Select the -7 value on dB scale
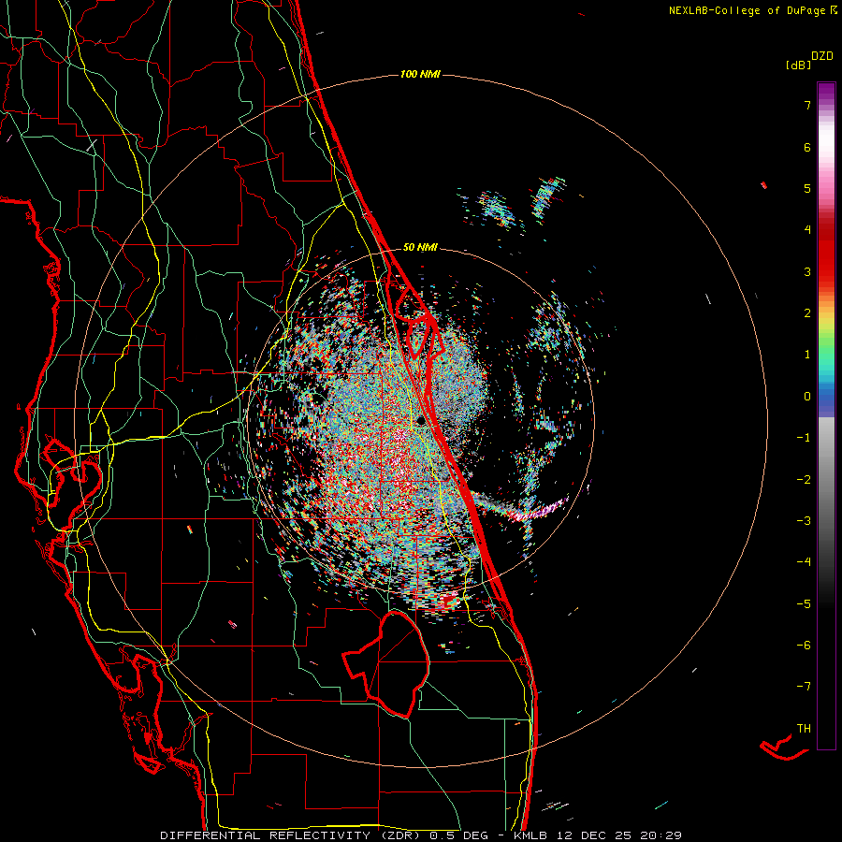This screenshot has width=842, height=842. 804,687
